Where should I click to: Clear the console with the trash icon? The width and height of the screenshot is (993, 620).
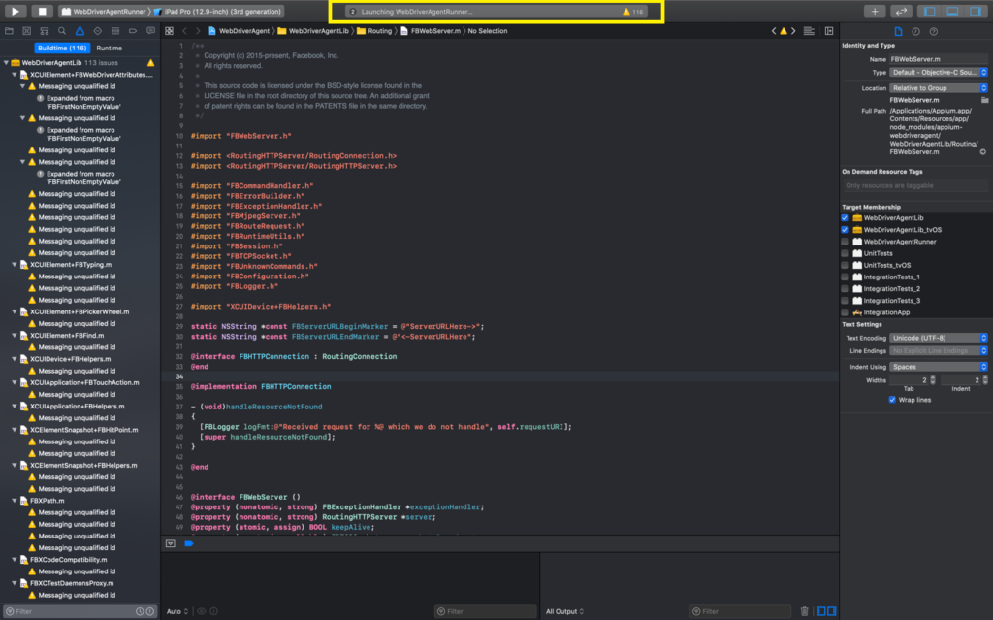[804, 611]
